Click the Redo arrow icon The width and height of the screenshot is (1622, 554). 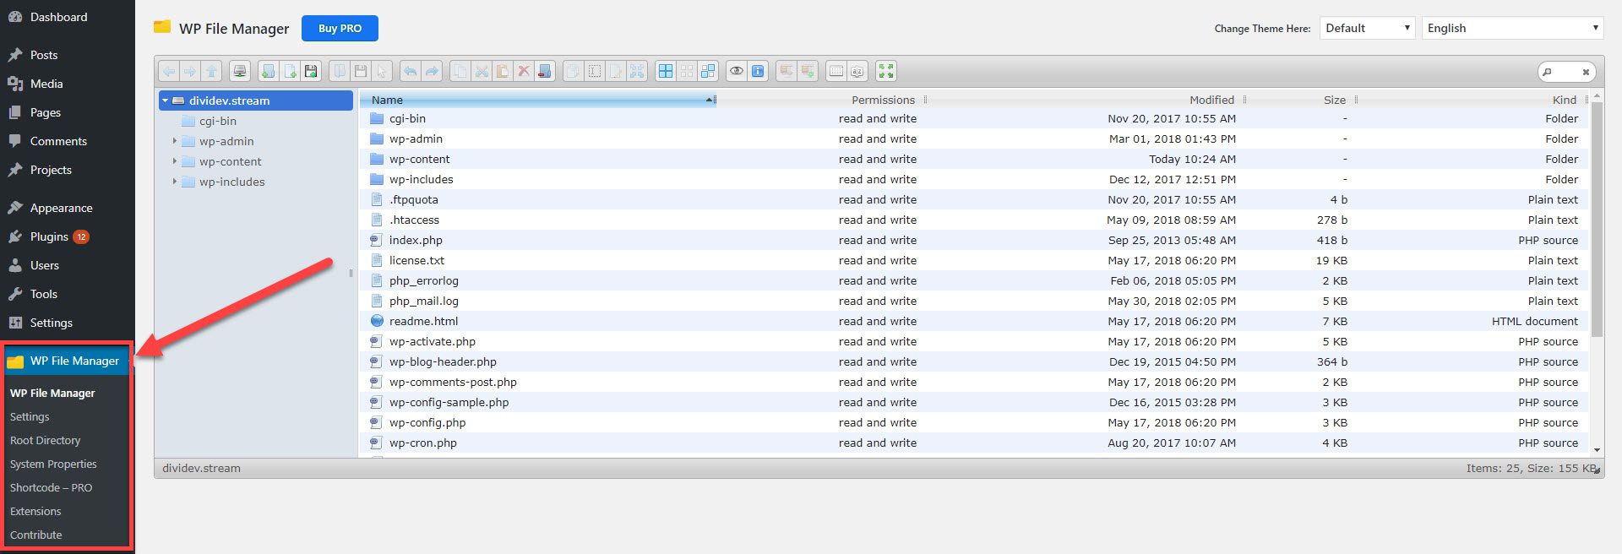(x=432, y=71)
